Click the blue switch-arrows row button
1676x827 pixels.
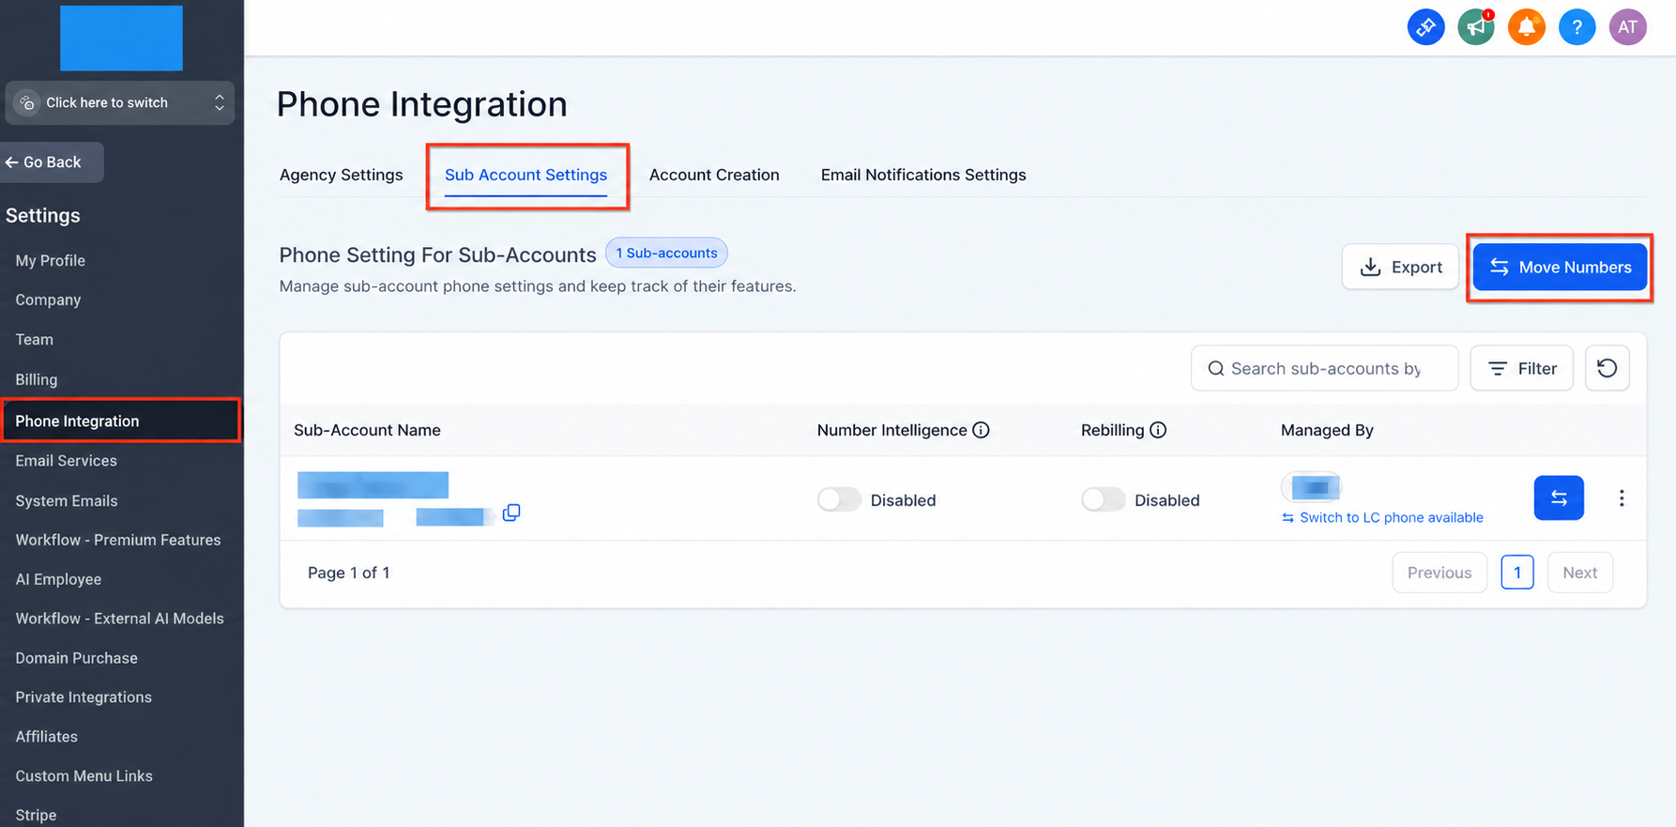click(x=1559, y=498)
